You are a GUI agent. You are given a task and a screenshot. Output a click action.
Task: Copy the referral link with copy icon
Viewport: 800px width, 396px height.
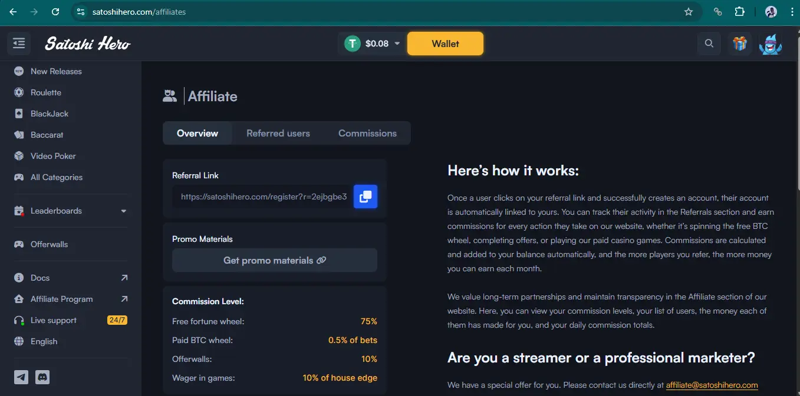(x=365, y=197)
